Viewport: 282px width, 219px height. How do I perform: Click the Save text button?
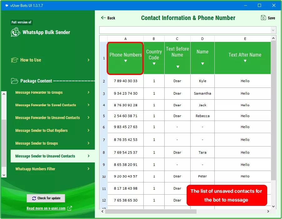point(271,18)
